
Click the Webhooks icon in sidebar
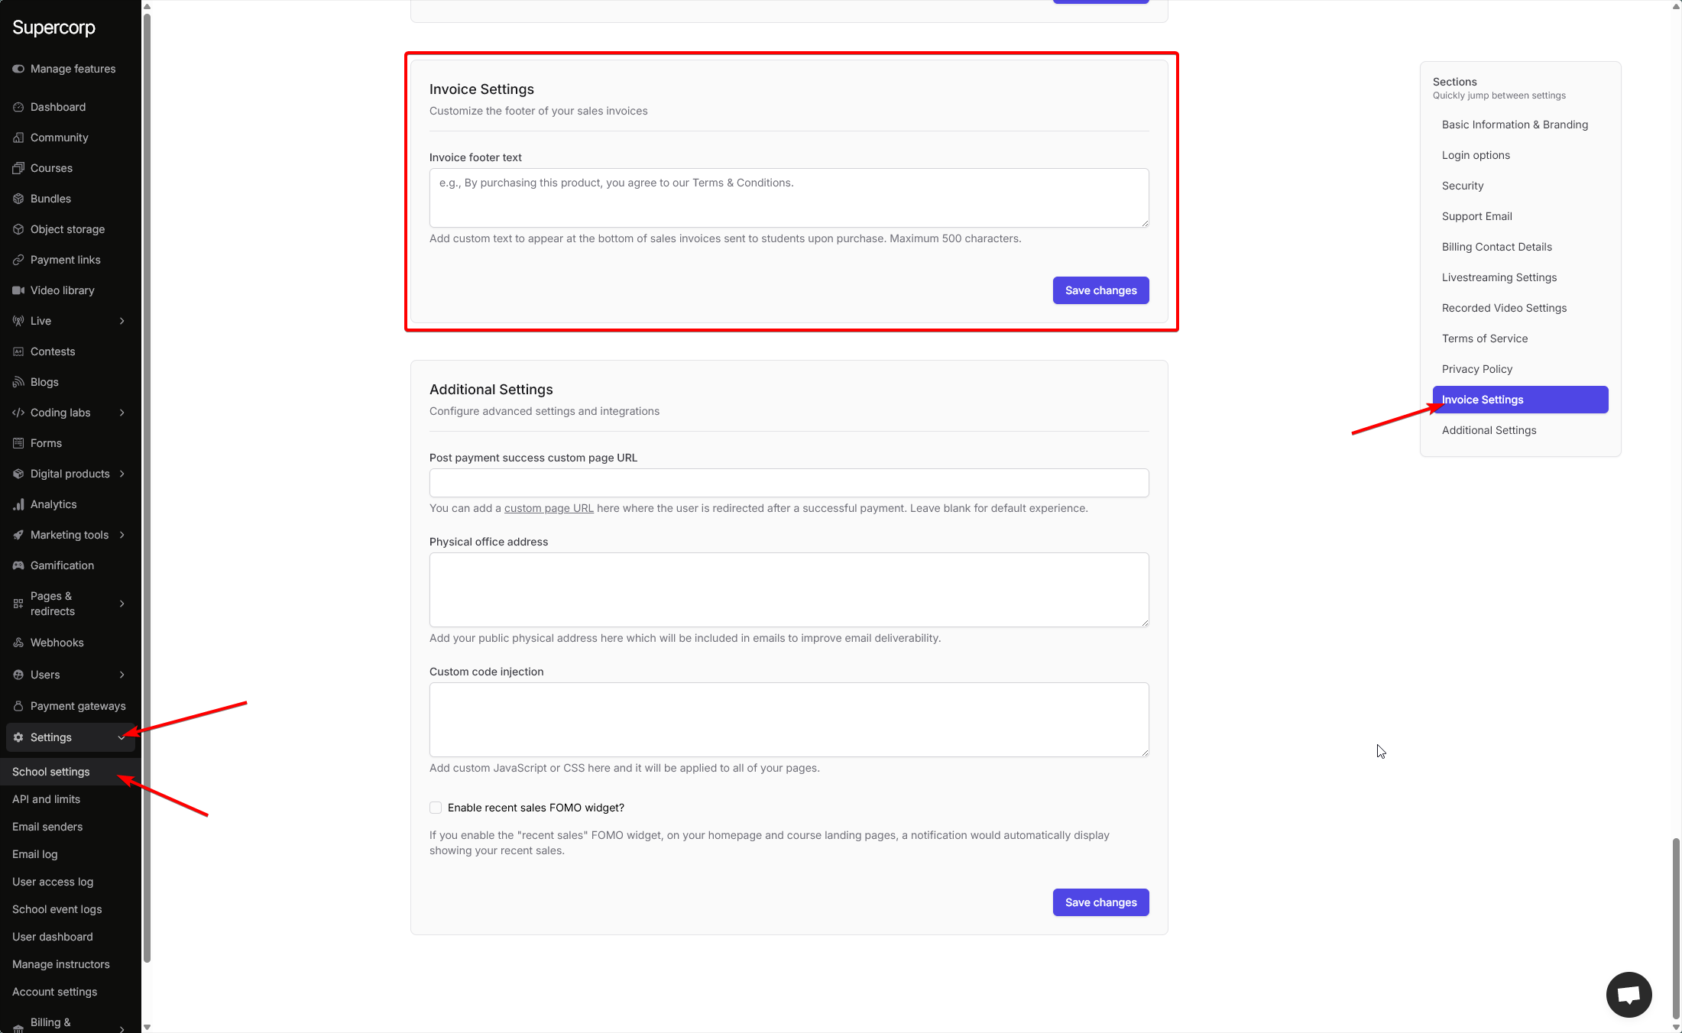tap(18, 643)
